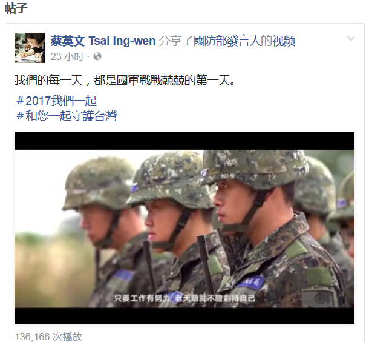Play the shared soldiers video
Image resolution: width=369 pixels, height=342 pixels.
184,228
